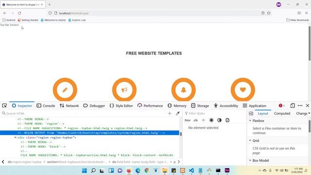This screenshot has height=175, width=311.
Task: Click the div.field.field--name-body breadcrumb
Action: click(x=140, y=162)
